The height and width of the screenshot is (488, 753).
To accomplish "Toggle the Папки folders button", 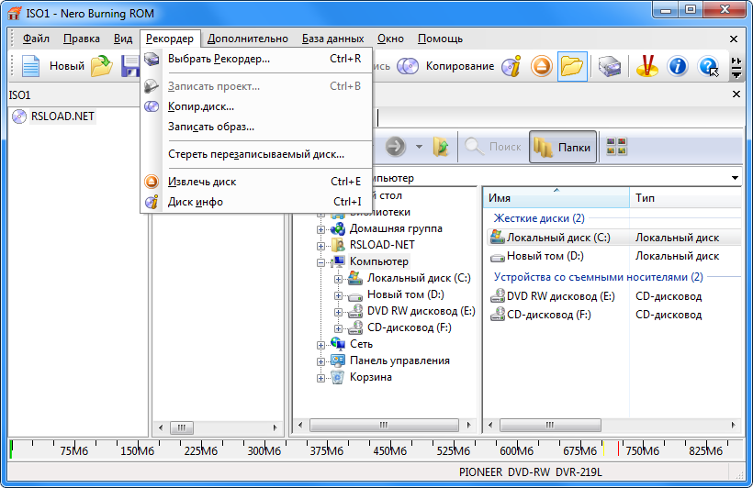I will click(x=563, y=147).
